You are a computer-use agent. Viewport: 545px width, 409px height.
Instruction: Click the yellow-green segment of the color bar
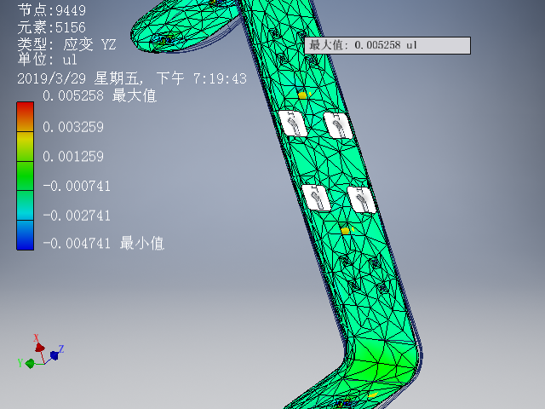[x=25, y=147]
